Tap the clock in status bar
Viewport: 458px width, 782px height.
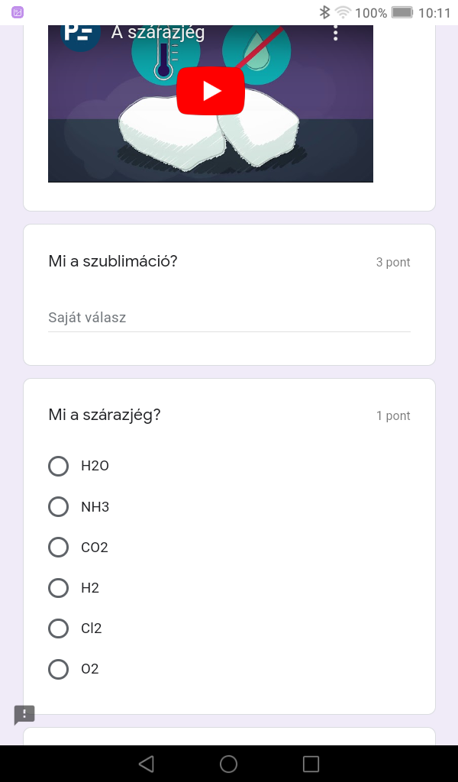435,12
